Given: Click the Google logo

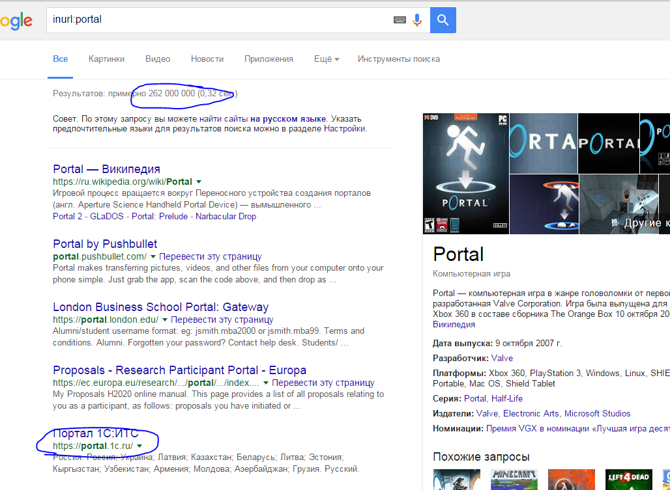Looking at the screenshot, I should pos(16,20).
